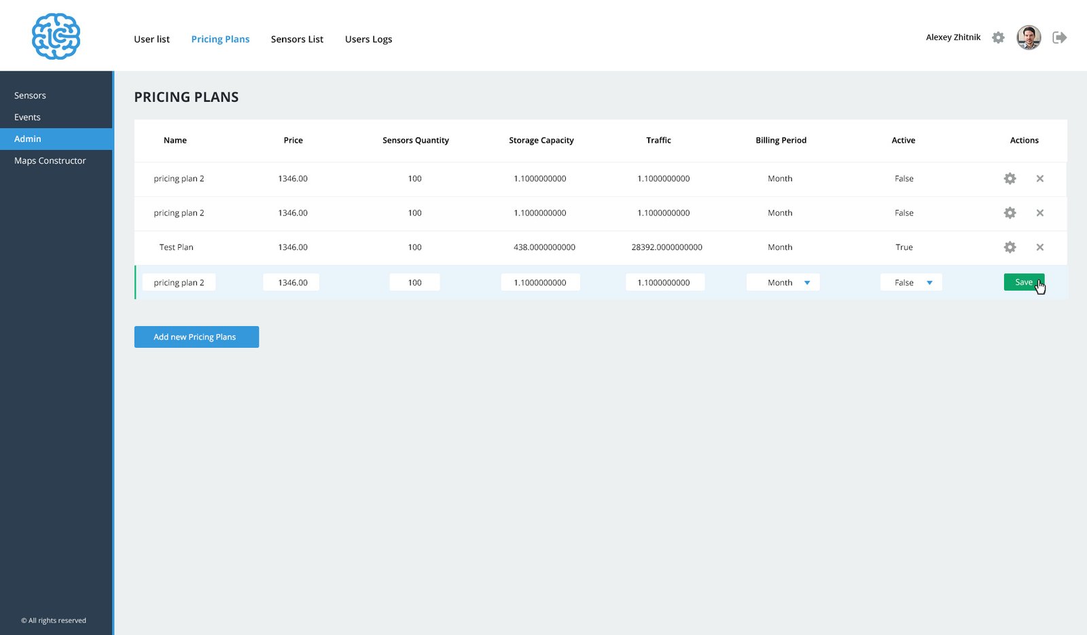Viewport: 1087px width, 635px height.
Task: Open the Users Logs tab
Action: (x=368, y=39)
